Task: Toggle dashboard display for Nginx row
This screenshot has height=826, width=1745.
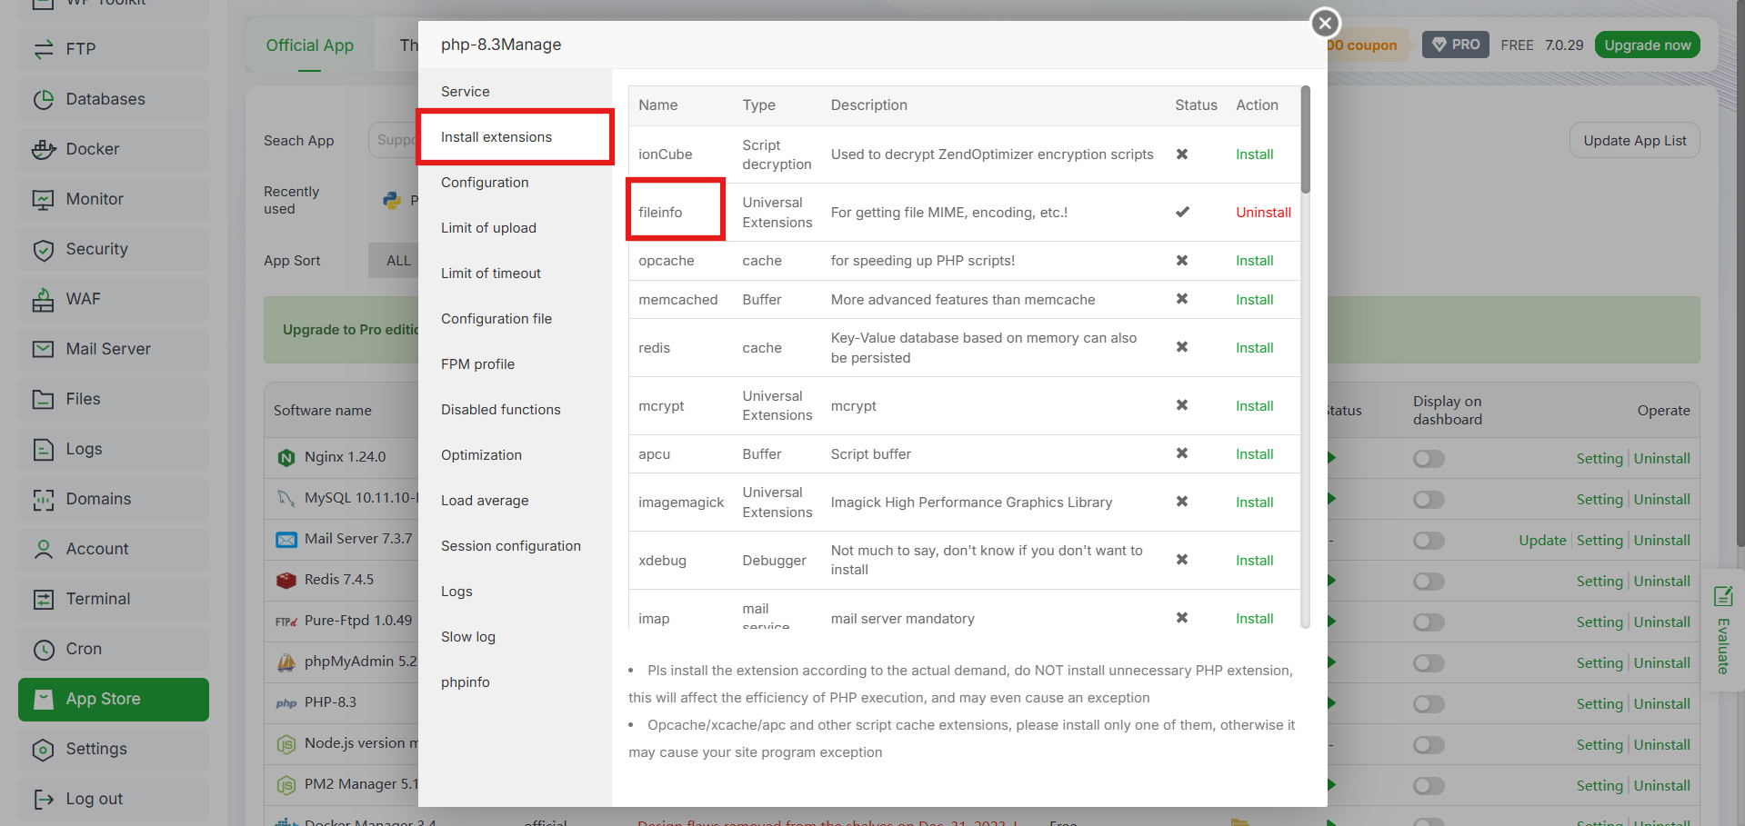Action: pyautogui.click(x=1429, y=459)
